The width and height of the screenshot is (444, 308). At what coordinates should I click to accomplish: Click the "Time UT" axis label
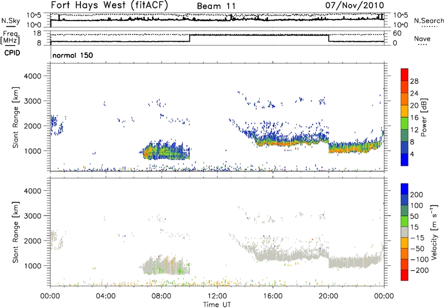click(x=217, y=305)
